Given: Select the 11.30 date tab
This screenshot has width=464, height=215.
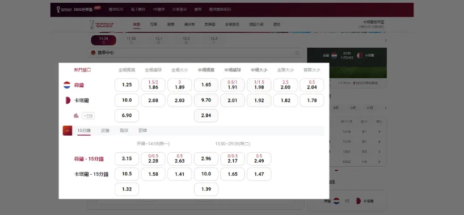Looking at the screenshot, I should [131, 40].
